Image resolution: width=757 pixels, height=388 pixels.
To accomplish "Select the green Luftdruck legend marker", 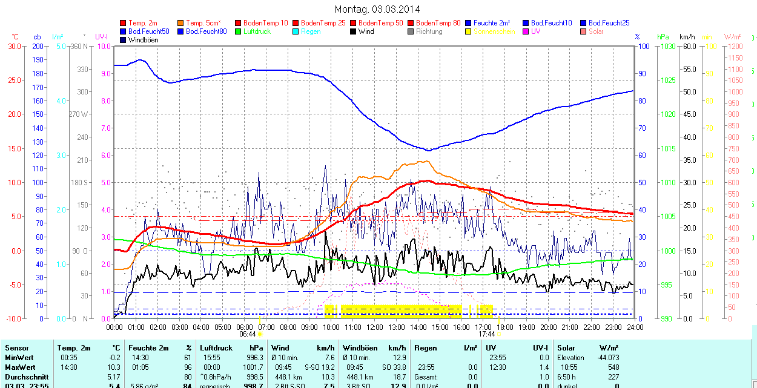I will coord(238,31).
